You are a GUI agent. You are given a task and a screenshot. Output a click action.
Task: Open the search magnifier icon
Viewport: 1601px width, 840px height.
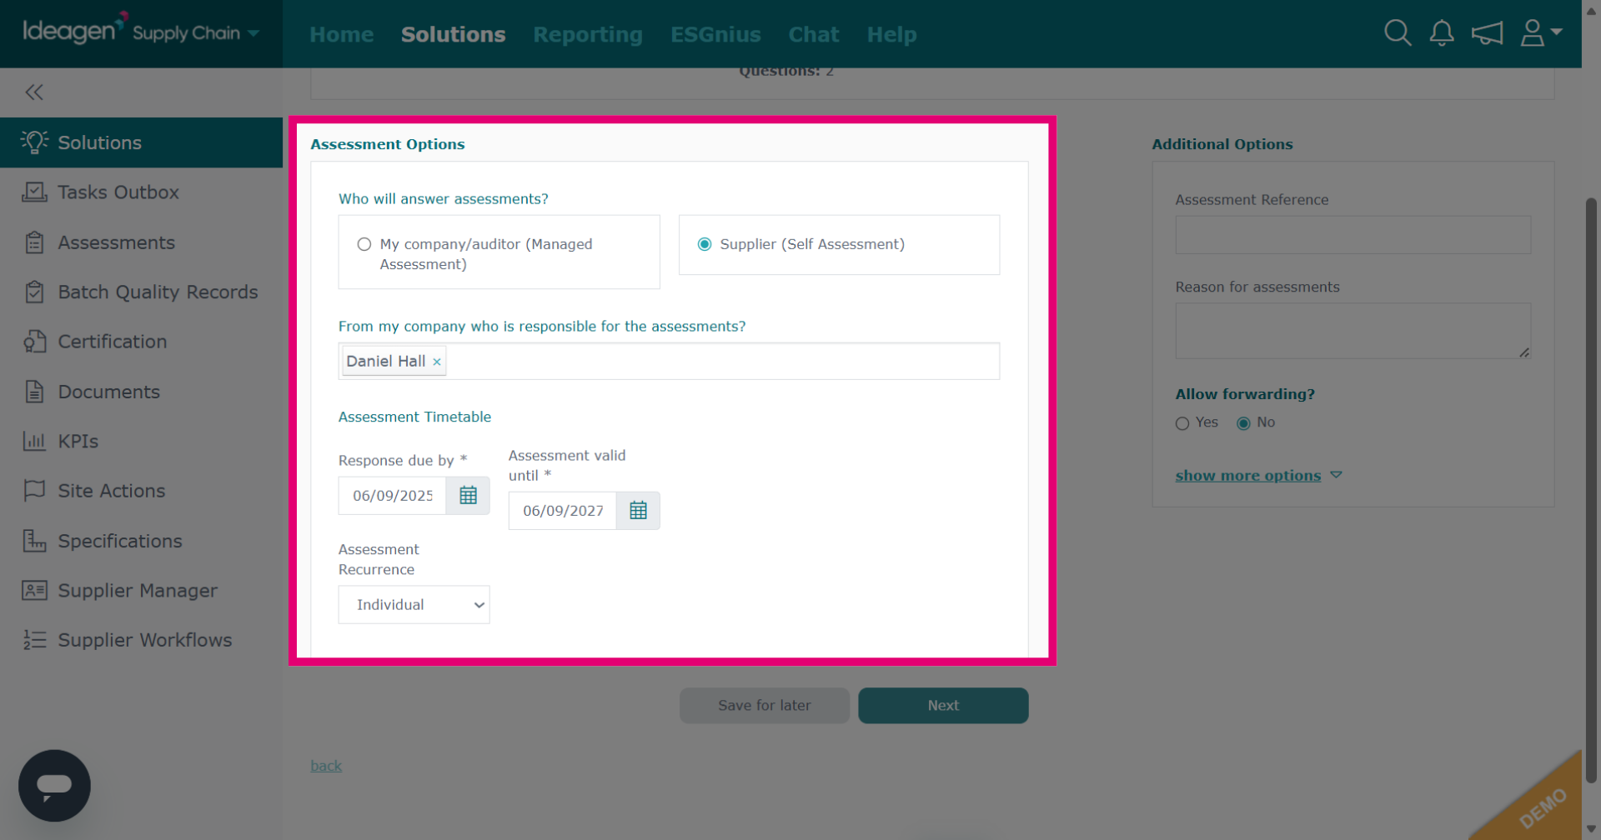1398,33
